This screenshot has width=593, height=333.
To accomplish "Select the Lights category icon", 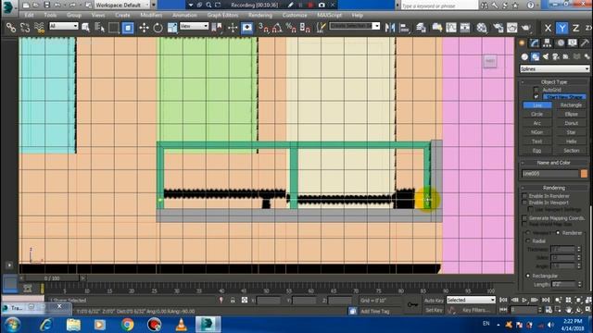I will pos(546,56).
